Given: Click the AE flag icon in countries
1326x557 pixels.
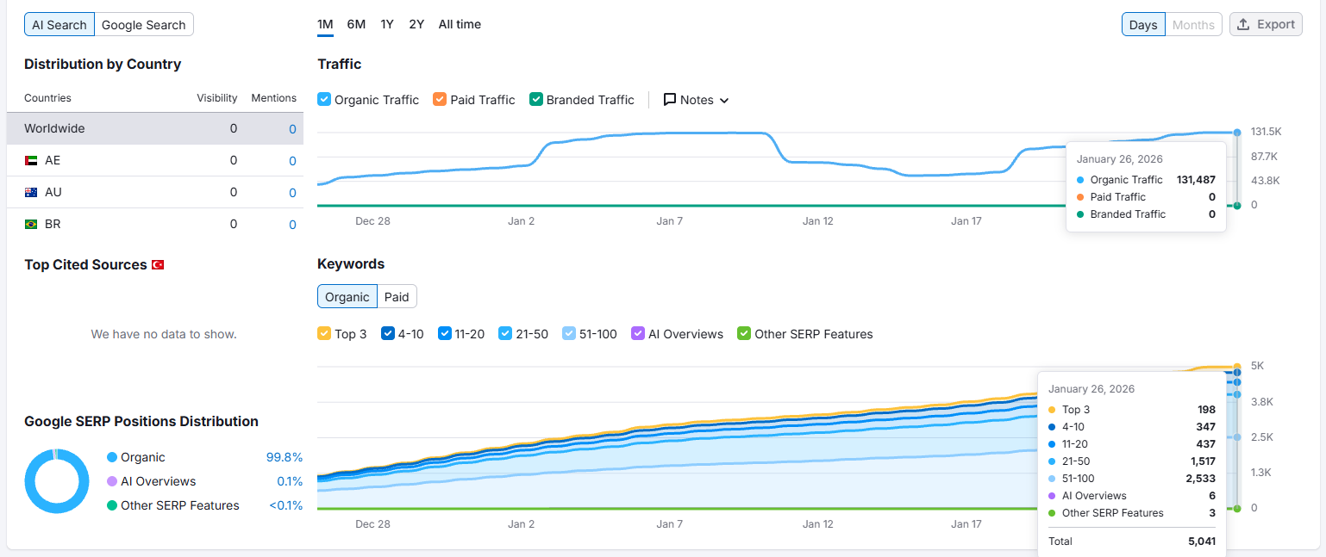Looking at the screenshot, I should pyautogui.click(x=31, y=160).
